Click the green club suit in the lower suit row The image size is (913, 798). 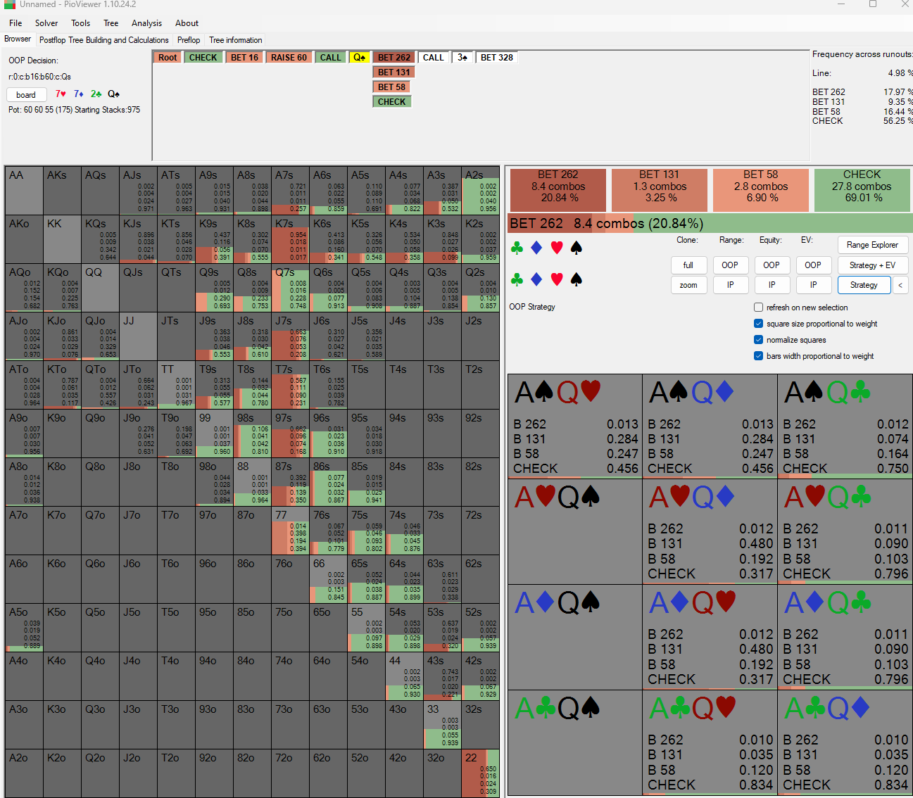point(517,280)
